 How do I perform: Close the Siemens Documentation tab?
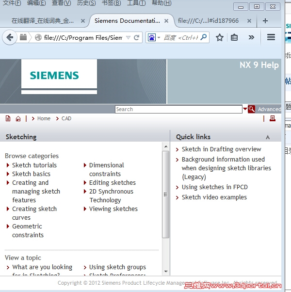[x=166, y=21]
